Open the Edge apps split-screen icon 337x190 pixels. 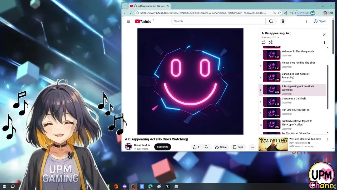pos(274,13)
